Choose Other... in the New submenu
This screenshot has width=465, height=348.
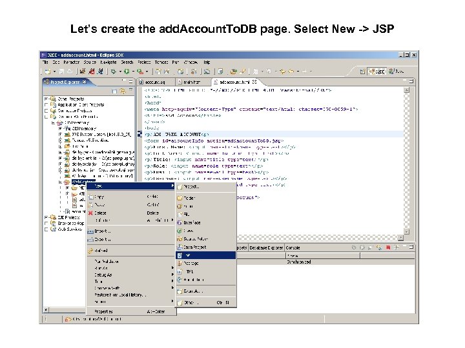pos(206,303)
